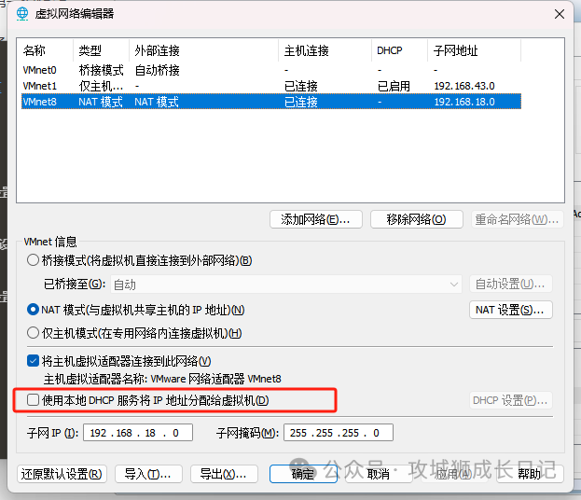Select the host-only mode radio button
Image resolution: width=581 pixels, height=500 pixels.
33,333
